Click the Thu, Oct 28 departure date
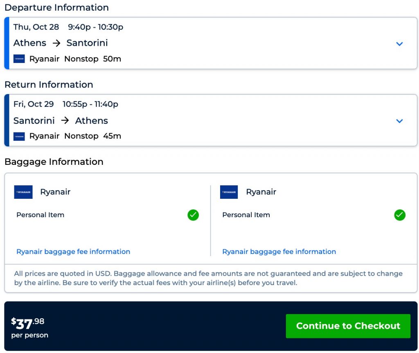Screen dimensions: 419x353 point(36,27)
